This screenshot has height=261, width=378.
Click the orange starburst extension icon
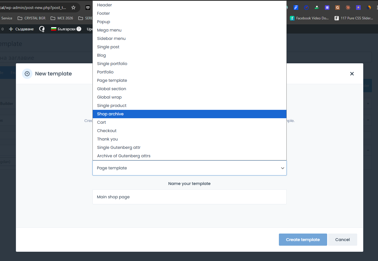[348, 8]
